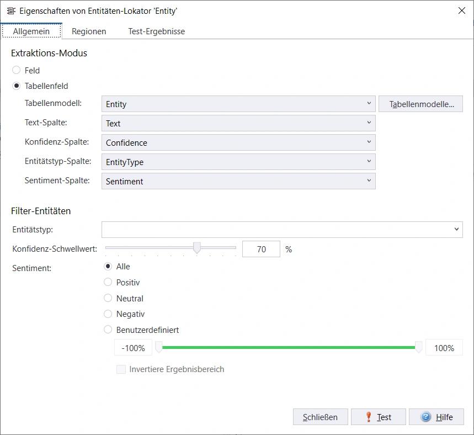
Task: Switch to the Allgemein tab
Action: 31,31
